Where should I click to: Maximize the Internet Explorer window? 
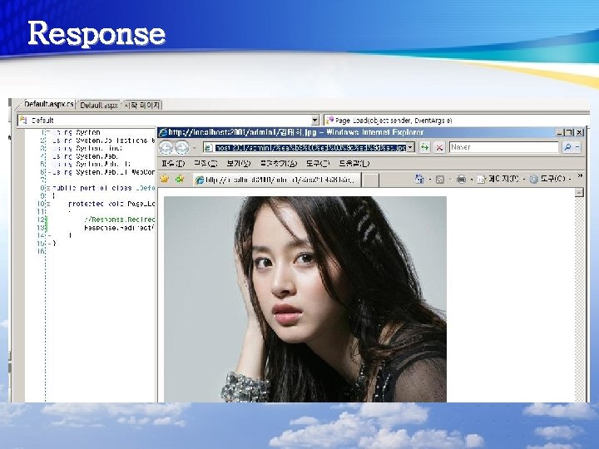click(570, 132)
